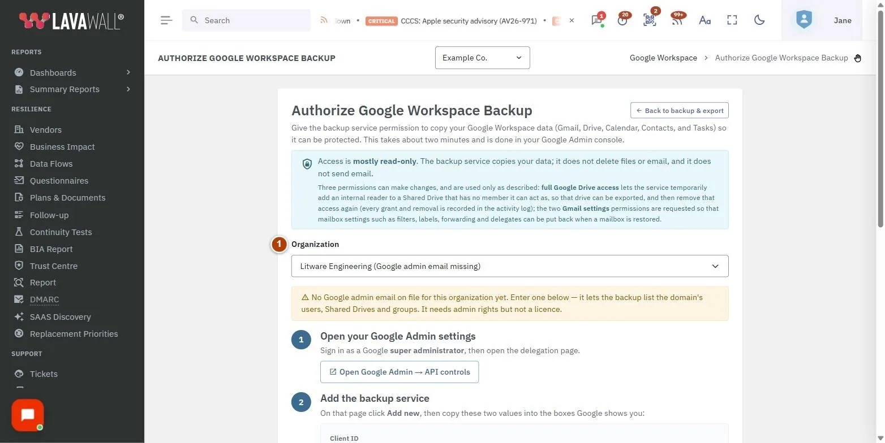Click the CCCS Apple security advisory headline
This screenshot has width=885, height=443.
[x=469, y=20]
